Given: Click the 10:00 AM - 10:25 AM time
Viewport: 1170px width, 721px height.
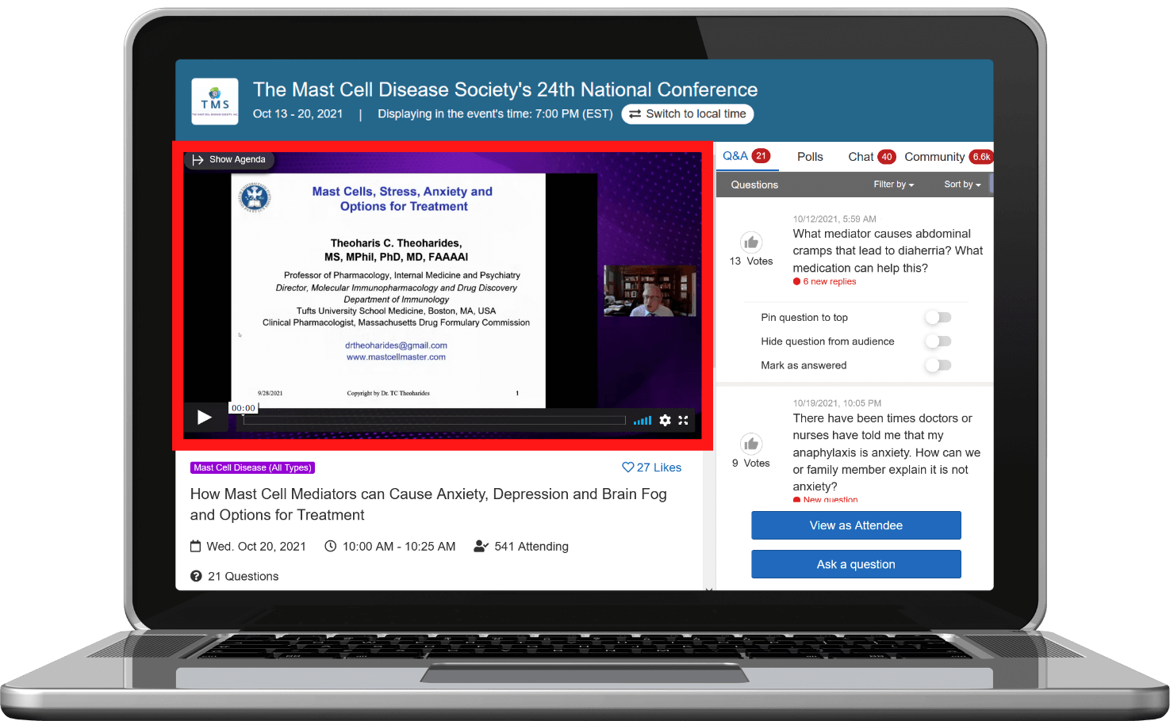Looking at the screenshot, I should coord(399,546).
